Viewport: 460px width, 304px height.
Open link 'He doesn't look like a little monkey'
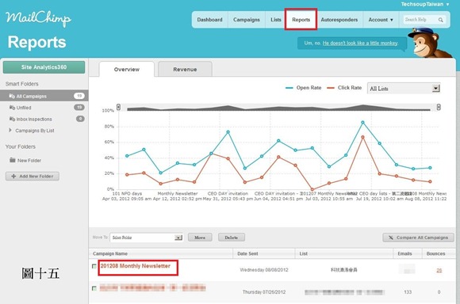pos(360,43)
